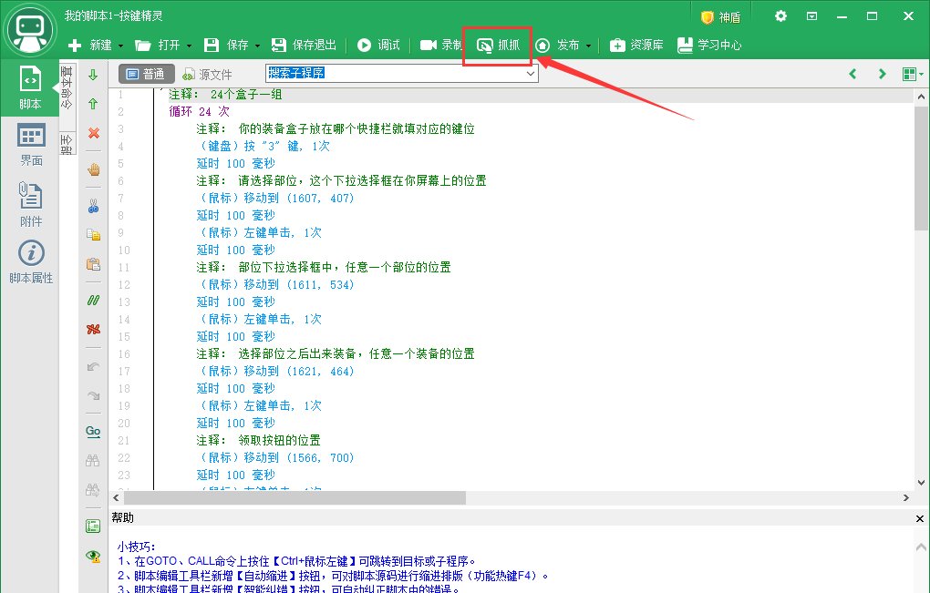Start 录制 script recording
This screenshot has width=930, height=593.
[440, 46]
